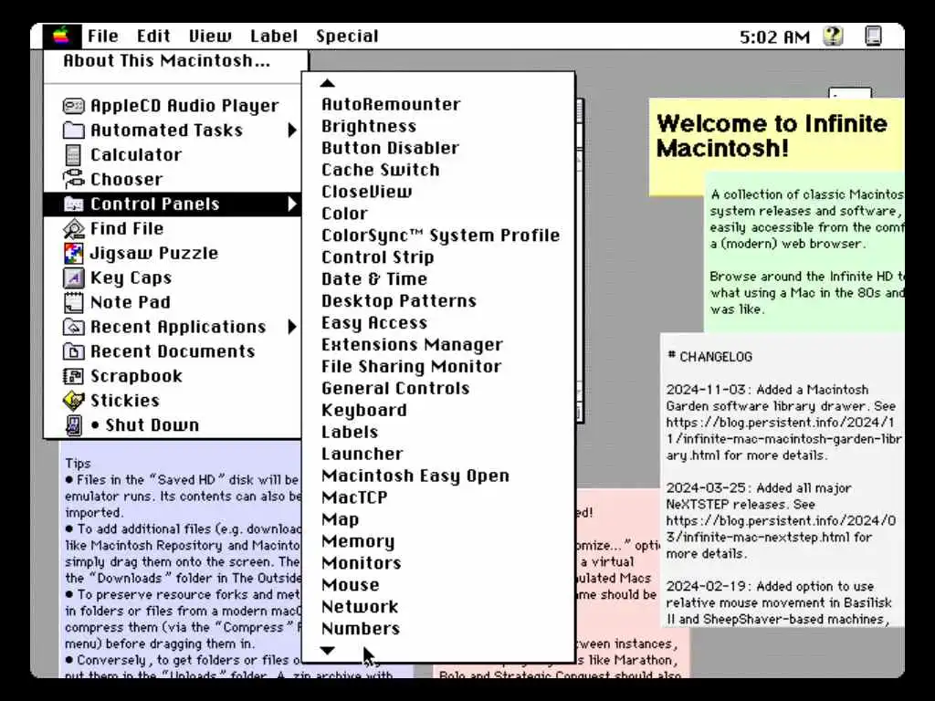Open Date & Time control panel
Viewport: 935px width, 701px height.
373,279
